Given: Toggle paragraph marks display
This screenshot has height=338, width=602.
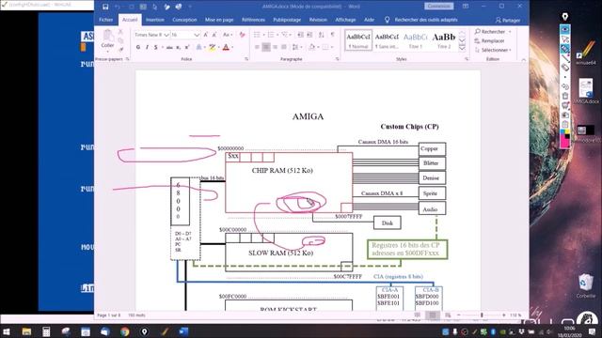Looking at the screenshot, I should pyautogui.click(x=332, y=35).
